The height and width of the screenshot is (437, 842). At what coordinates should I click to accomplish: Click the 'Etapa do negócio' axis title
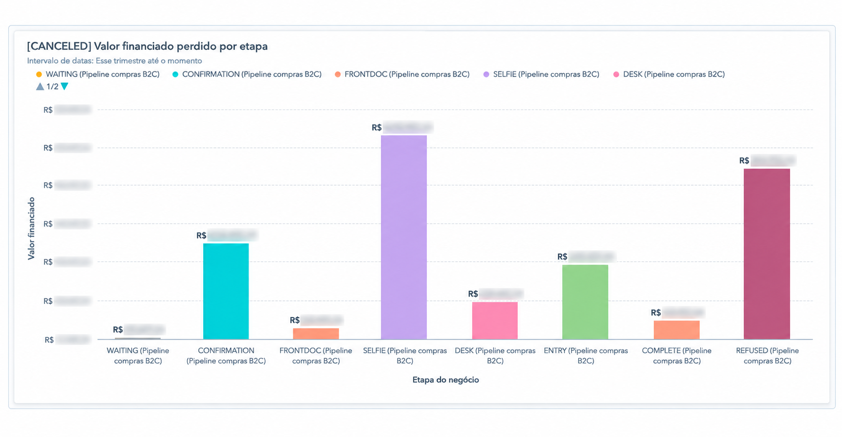(x=446, y=380)
